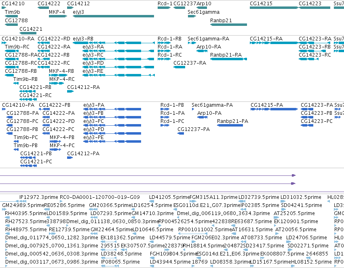Open the CG14215 gene feature
This screenshot has height=268, width=344.
tap(274, 8)
